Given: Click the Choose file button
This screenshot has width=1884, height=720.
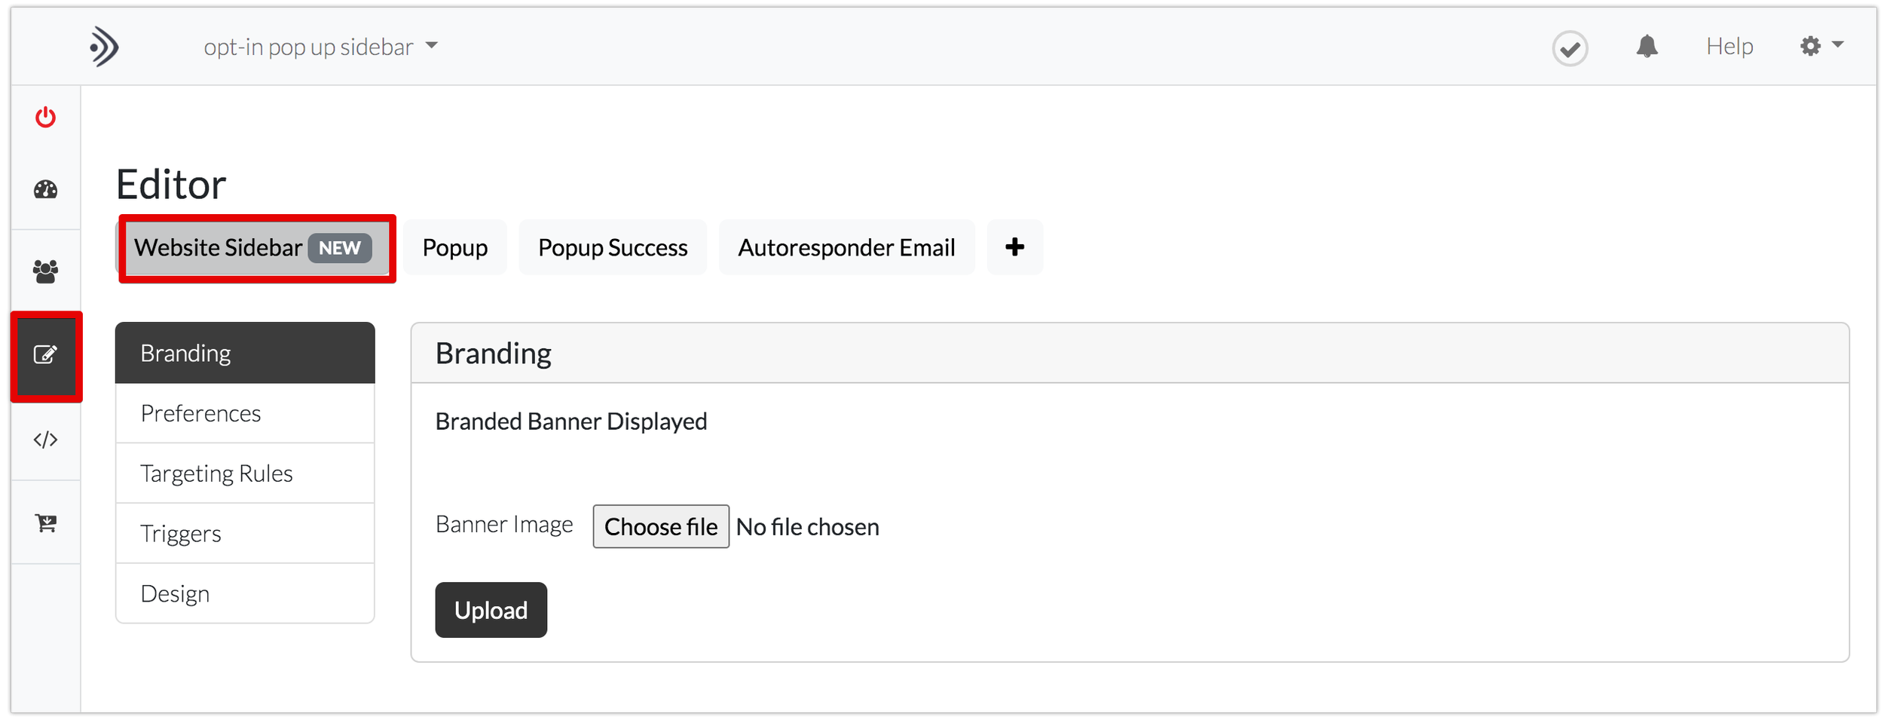Looking at the screenshot, I should [661, 526].
